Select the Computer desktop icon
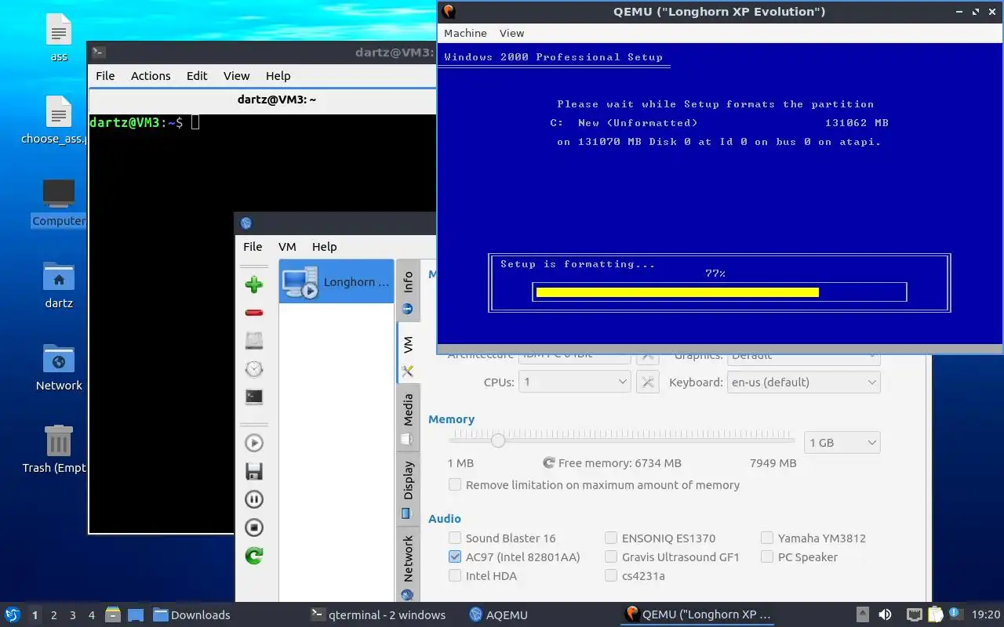 (59, 202)
